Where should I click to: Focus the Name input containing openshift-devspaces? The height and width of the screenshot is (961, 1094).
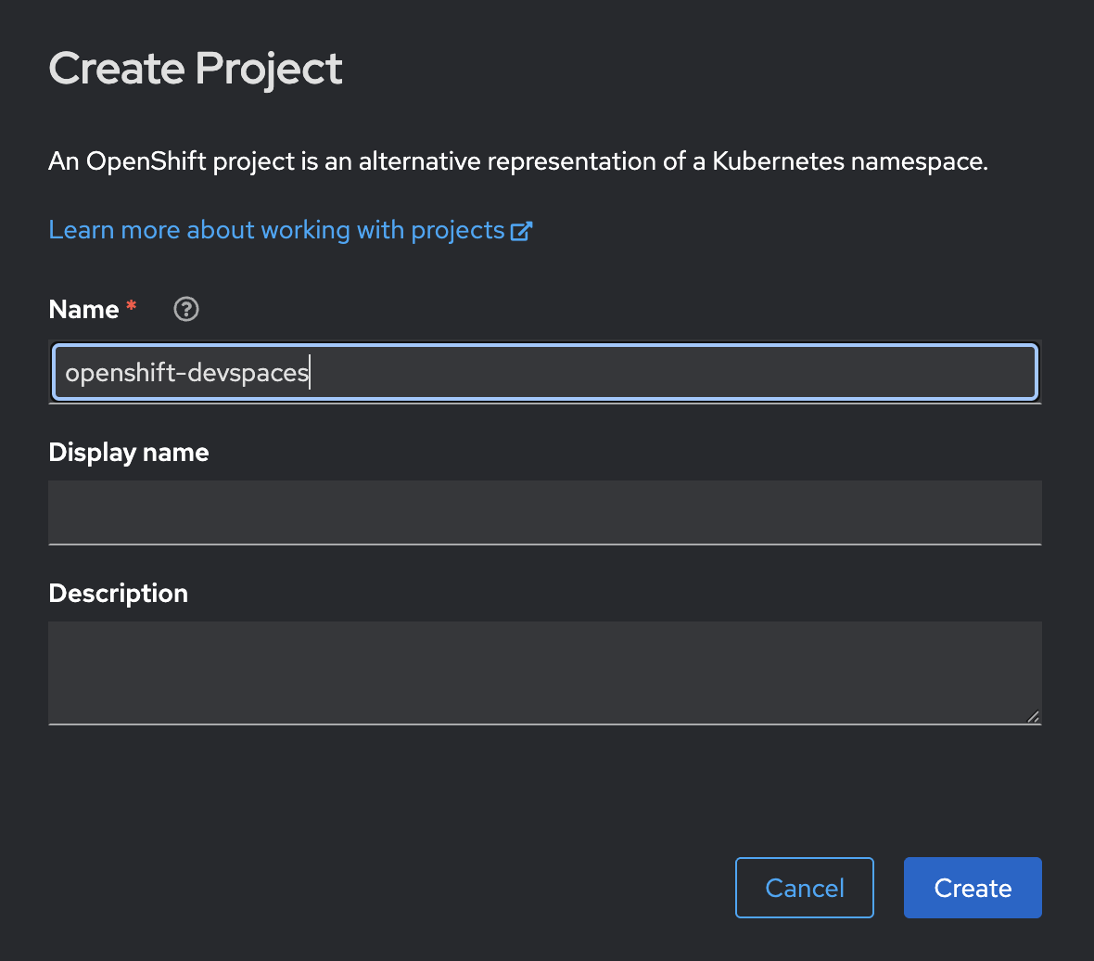tap(545, 372)
